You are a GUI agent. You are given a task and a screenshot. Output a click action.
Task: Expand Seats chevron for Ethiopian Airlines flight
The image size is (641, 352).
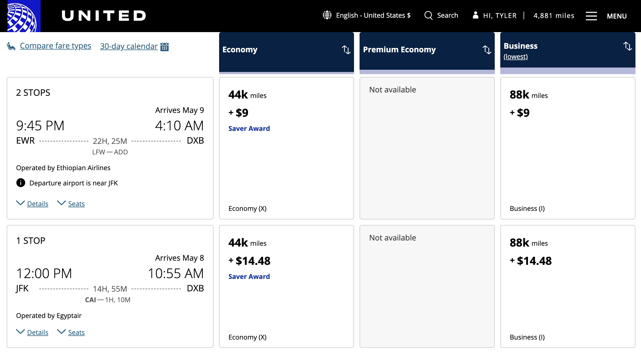point(61,203)
